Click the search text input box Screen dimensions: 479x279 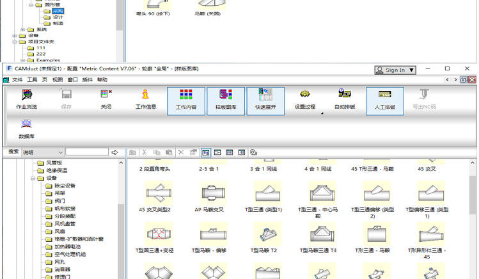[x=87, y=152]
